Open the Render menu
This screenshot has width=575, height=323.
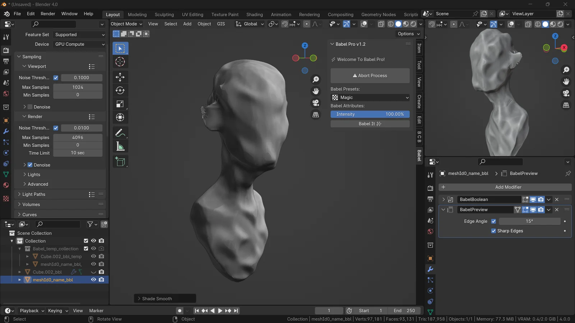(48, 14)
